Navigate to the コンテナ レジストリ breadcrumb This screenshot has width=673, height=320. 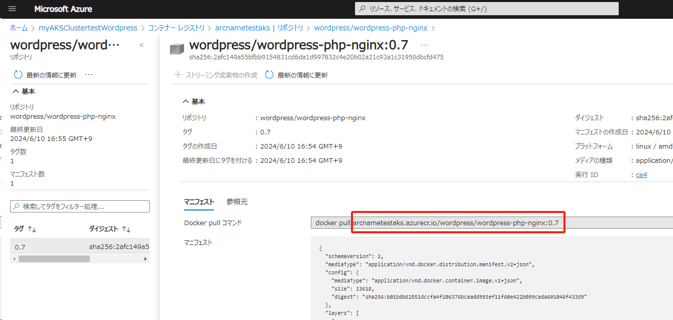176,28
